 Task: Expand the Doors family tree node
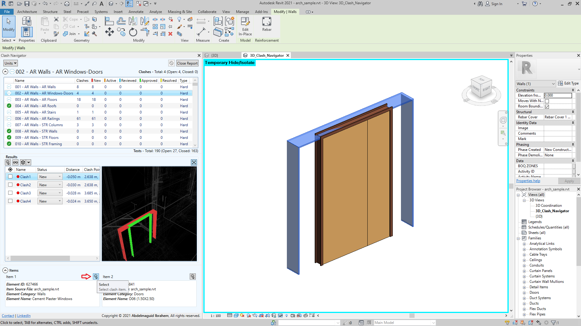pyautogui.click(x=524, y=293)
